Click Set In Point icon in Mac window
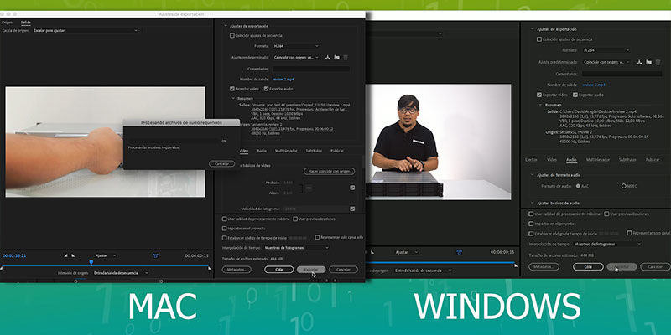This screenshot has height=335, width=671. point(66,255)
